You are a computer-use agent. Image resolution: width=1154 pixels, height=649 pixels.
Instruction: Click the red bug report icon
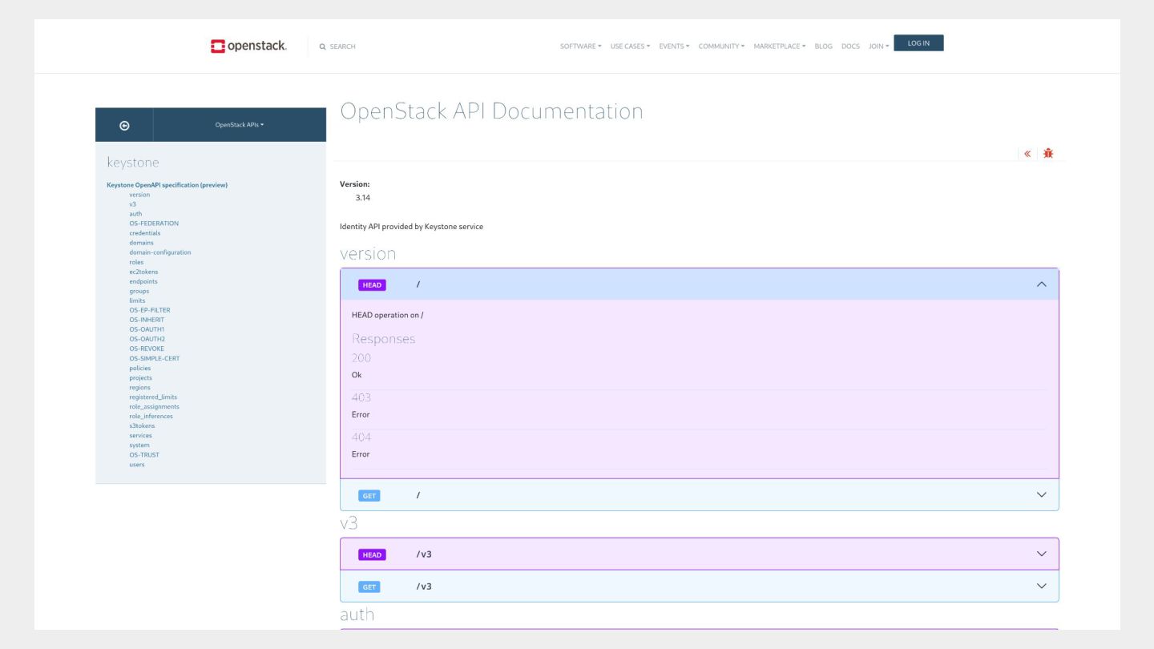[1048, 153]
